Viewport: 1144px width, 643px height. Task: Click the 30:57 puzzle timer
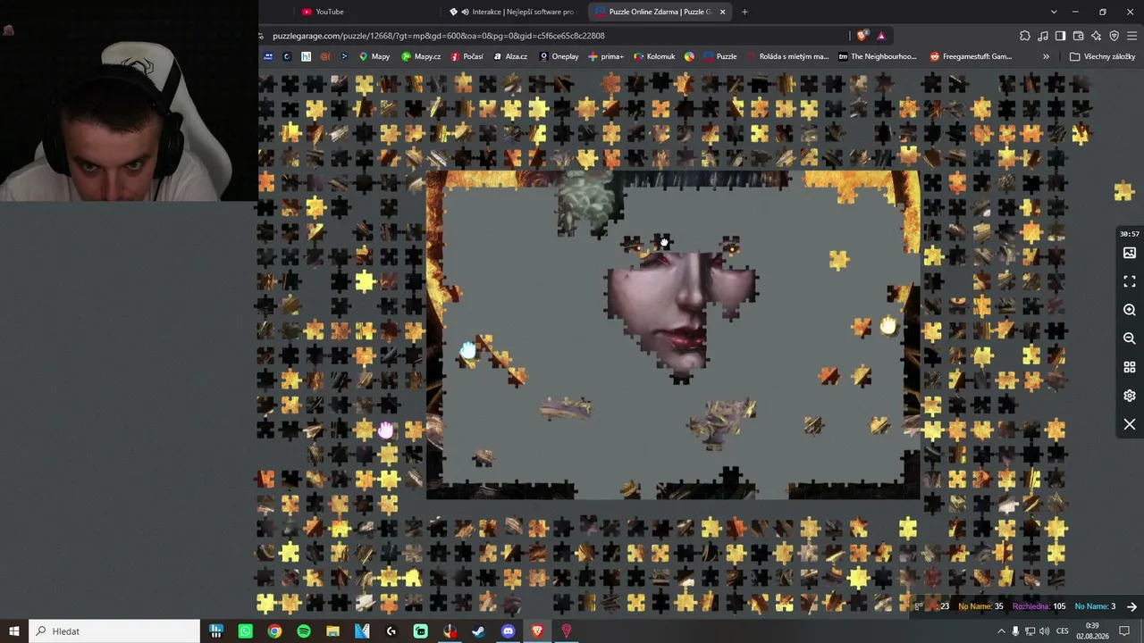coord(1130,234)
